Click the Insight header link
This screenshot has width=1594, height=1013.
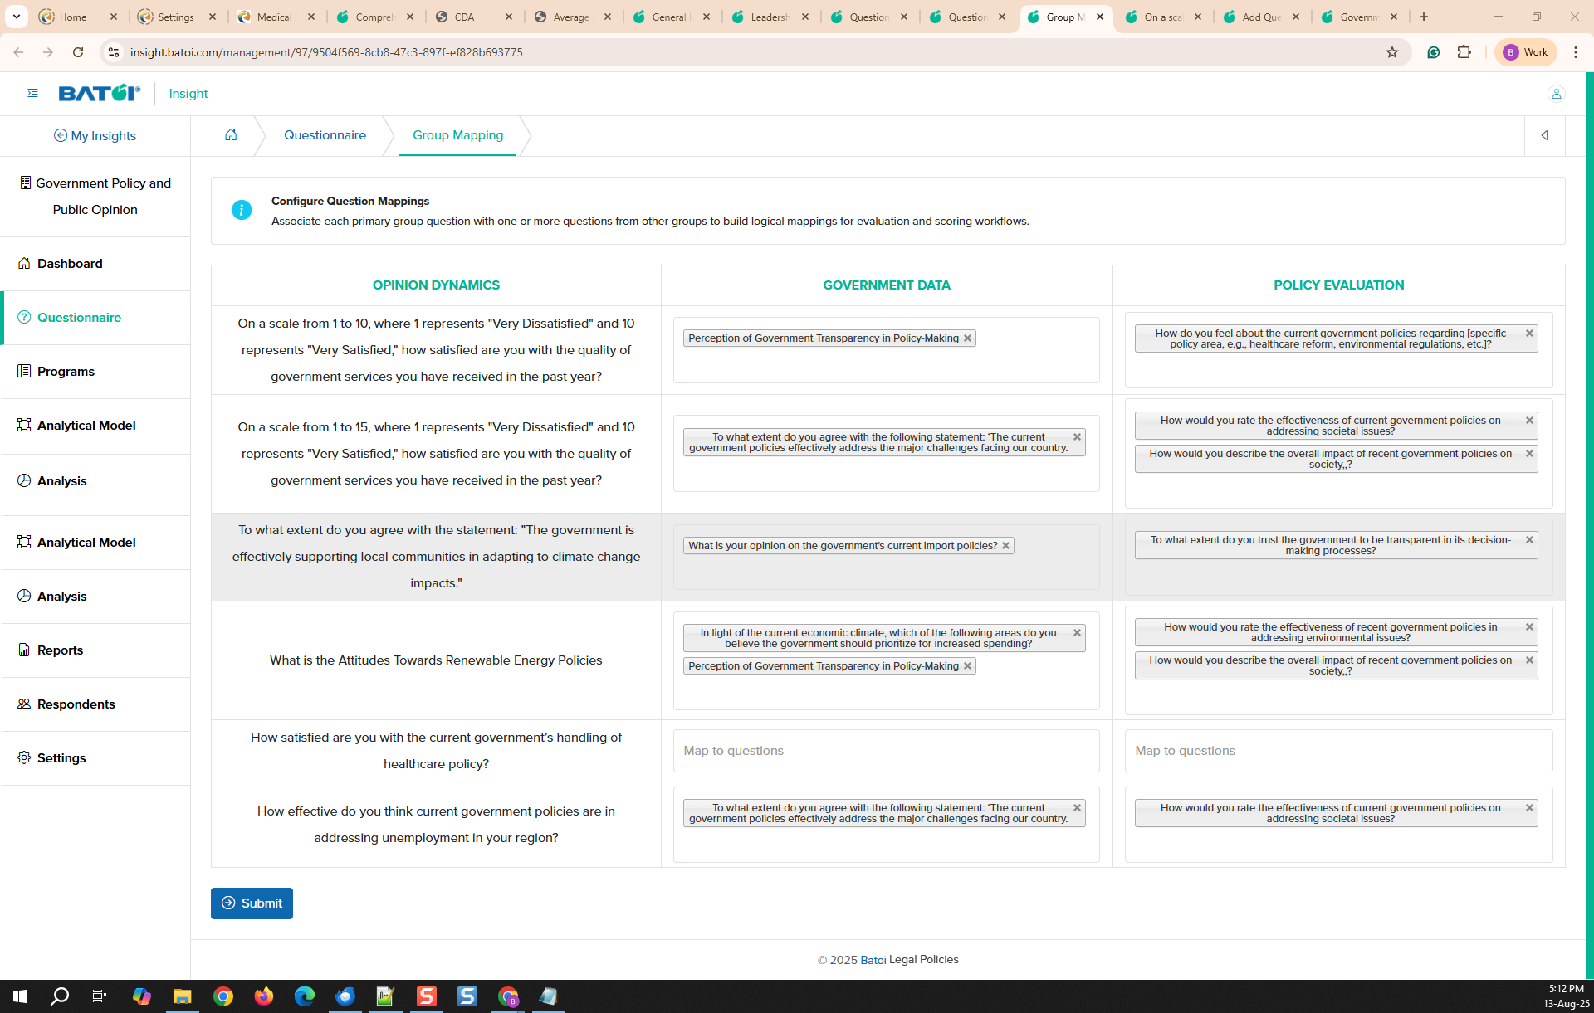coord(188,94)
